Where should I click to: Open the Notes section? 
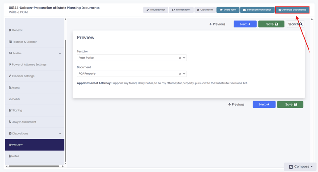35,156
